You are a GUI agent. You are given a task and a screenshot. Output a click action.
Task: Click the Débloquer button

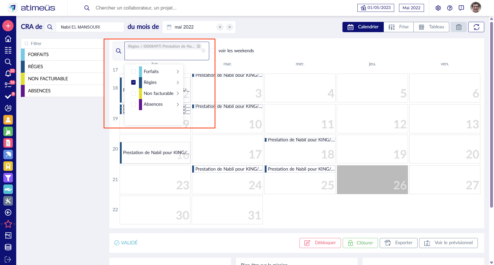[320, 243]
